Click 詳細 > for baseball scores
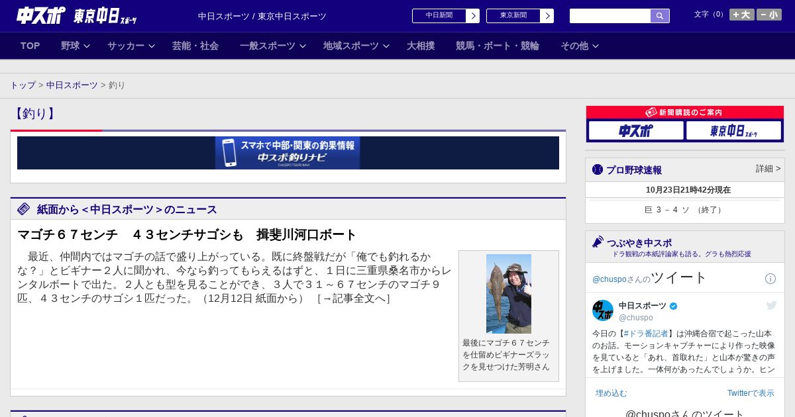This screenshot has width=795, height=417. click(x=768, y=169)
